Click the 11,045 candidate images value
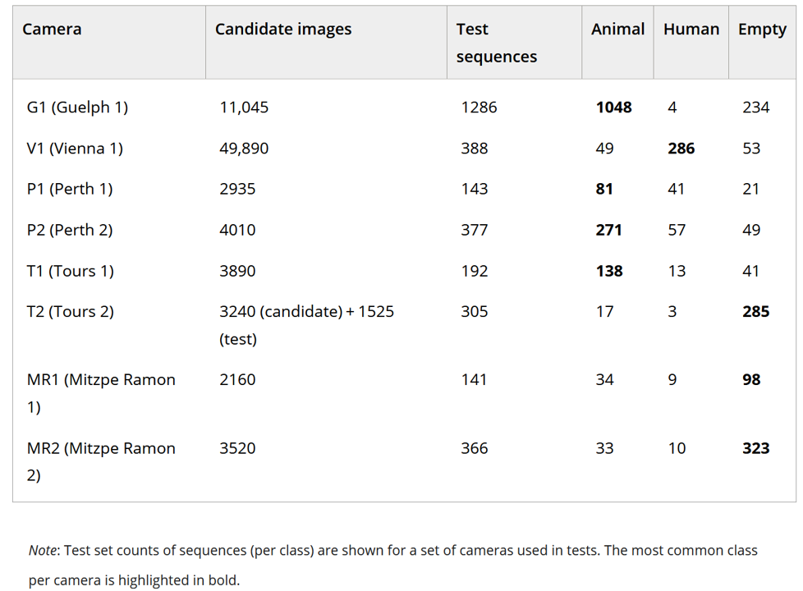Image resolution: width=803 pixels, height=591 pixels. [244, 107]
